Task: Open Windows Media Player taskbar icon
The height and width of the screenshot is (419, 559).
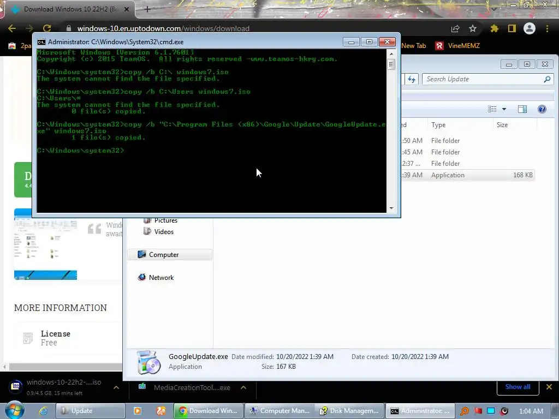Action: 137,411
